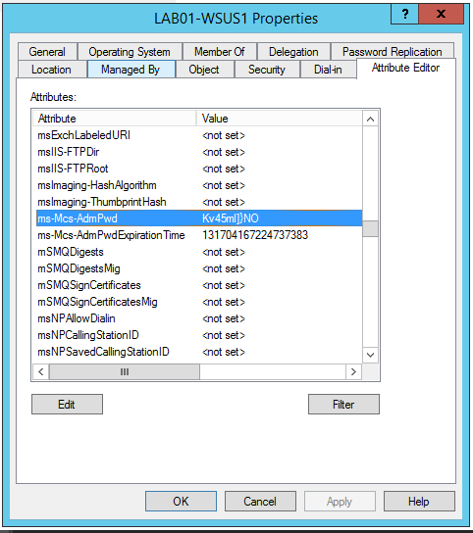Viewport: 473px width, 533px height.
Task: Click the scroll down arrow of attribute list
Action: (371, 355)
